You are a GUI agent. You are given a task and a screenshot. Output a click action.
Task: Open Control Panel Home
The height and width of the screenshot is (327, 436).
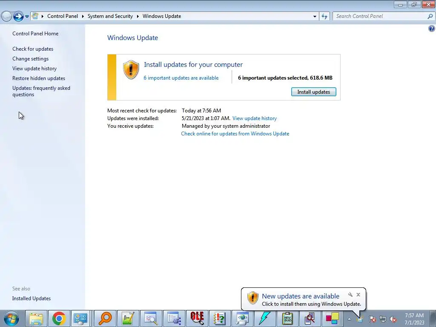click(x=35, y=33)
